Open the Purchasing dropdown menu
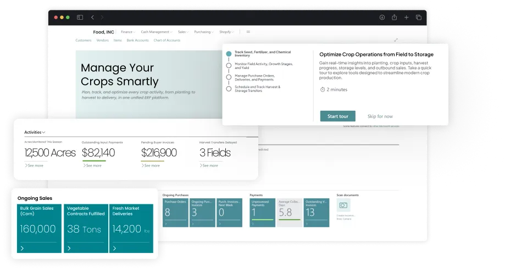 [x=203, y=32]
